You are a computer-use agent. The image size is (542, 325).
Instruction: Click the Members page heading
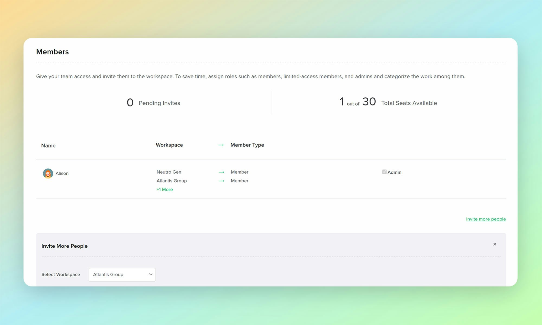point(52,52)
